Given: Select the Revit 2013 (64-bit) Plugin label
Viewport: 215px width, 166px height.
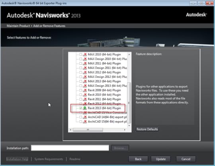Looking at the screenshot, I should pyautogui.click(x=104, y=108).
